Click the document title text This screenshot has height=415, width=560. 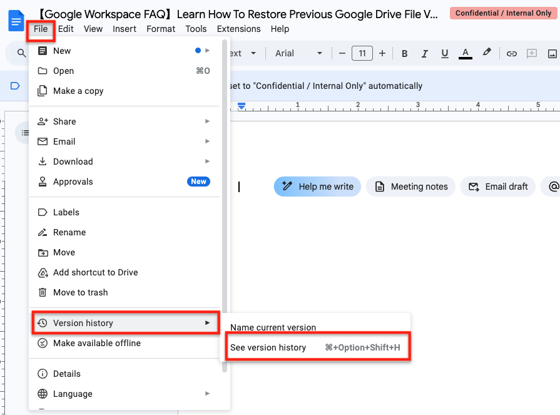237,14
